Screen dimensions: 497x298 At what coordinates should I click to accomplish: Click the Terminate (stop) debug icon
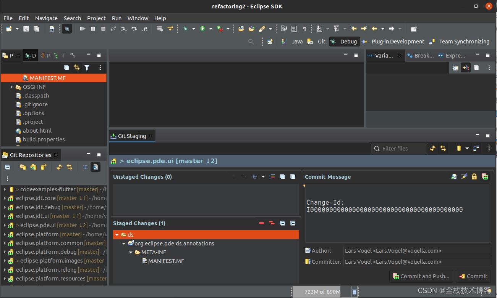(103, 29)
